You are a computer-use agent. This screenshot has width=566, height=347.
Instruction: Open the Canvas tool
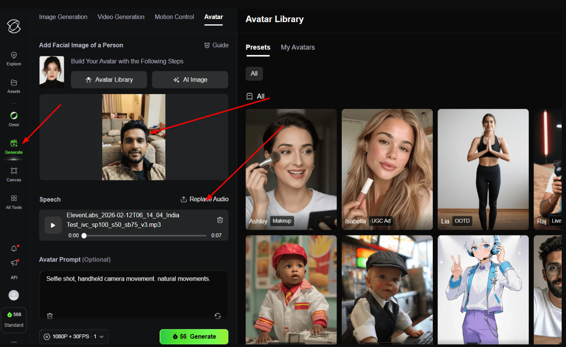click(14, 174)
